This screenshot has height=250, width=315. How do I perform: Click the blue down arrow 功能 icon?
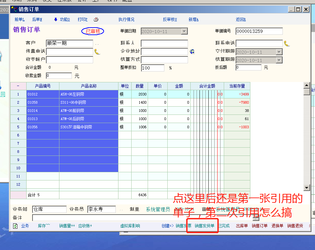[56, 20]
